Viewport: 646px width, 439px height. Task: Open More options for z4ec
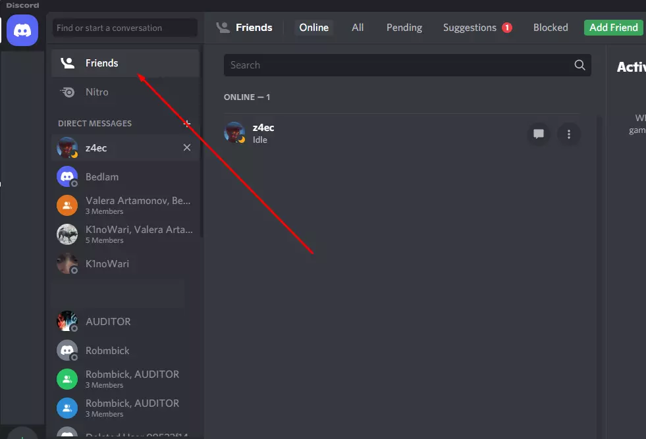[569, 134]
